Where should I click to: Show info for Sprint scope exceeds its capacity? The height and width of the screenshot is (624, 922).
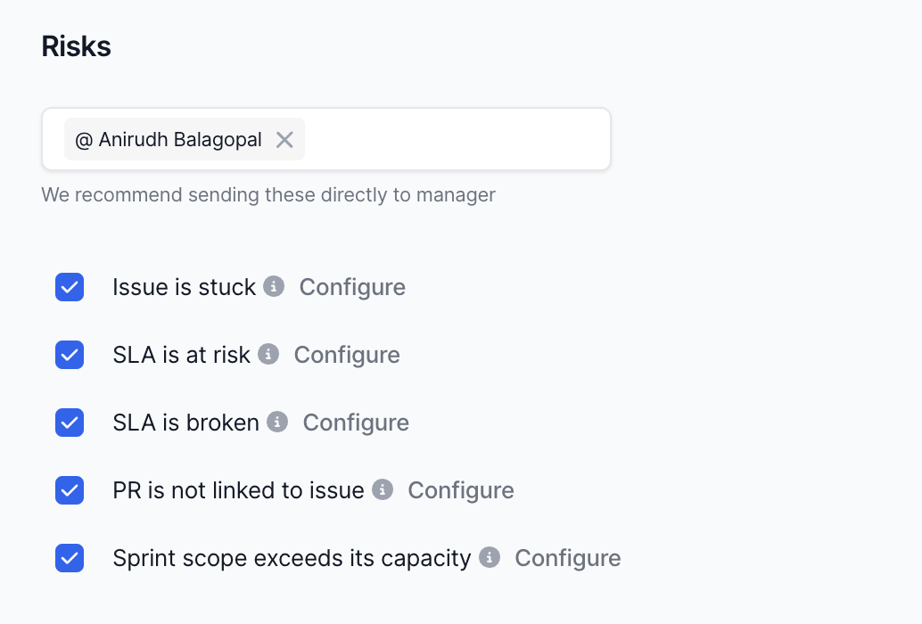click(x=490, y=557)
